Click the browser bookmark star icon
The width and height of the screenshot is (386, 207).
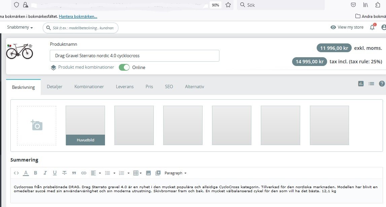point(228,5)
